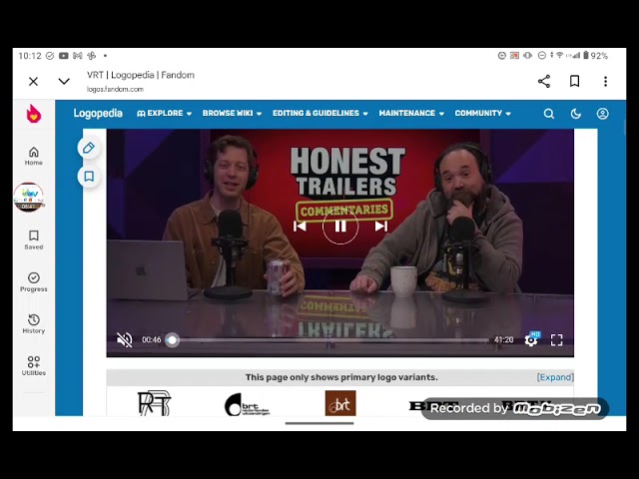Open History in Fandom sidebar
Screen dimensions: 639x479
coord(33,323)
